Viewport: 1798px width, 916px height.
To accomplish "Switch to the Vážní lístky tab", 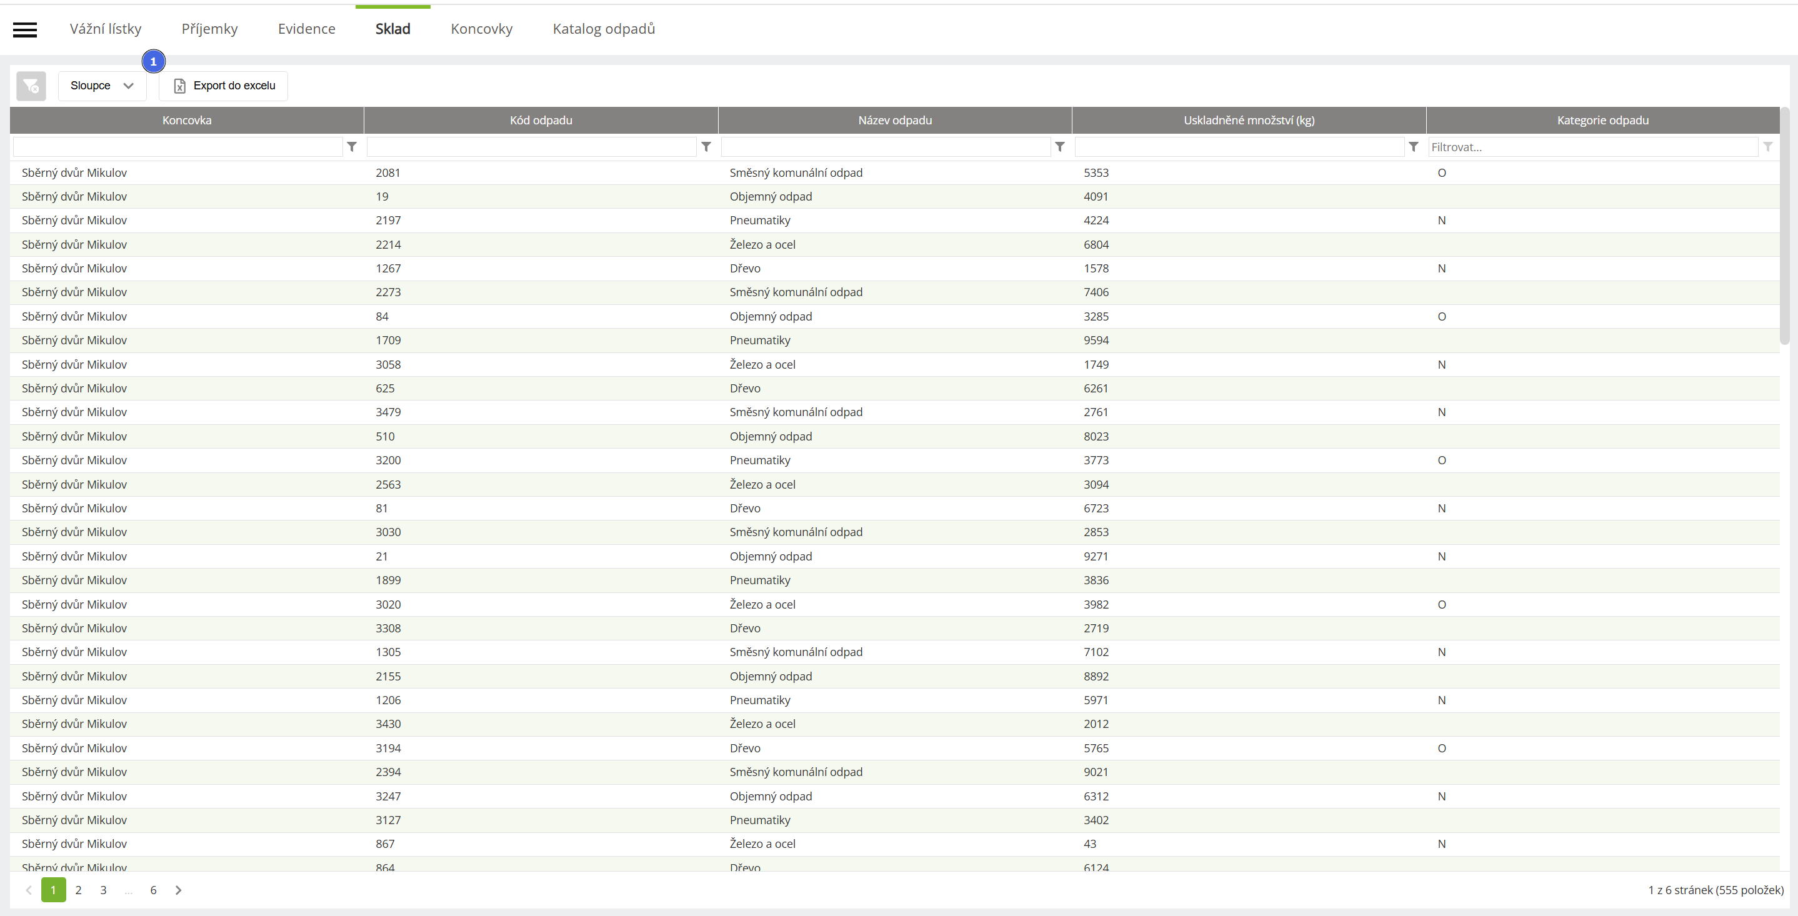I will tap(106, 29).
